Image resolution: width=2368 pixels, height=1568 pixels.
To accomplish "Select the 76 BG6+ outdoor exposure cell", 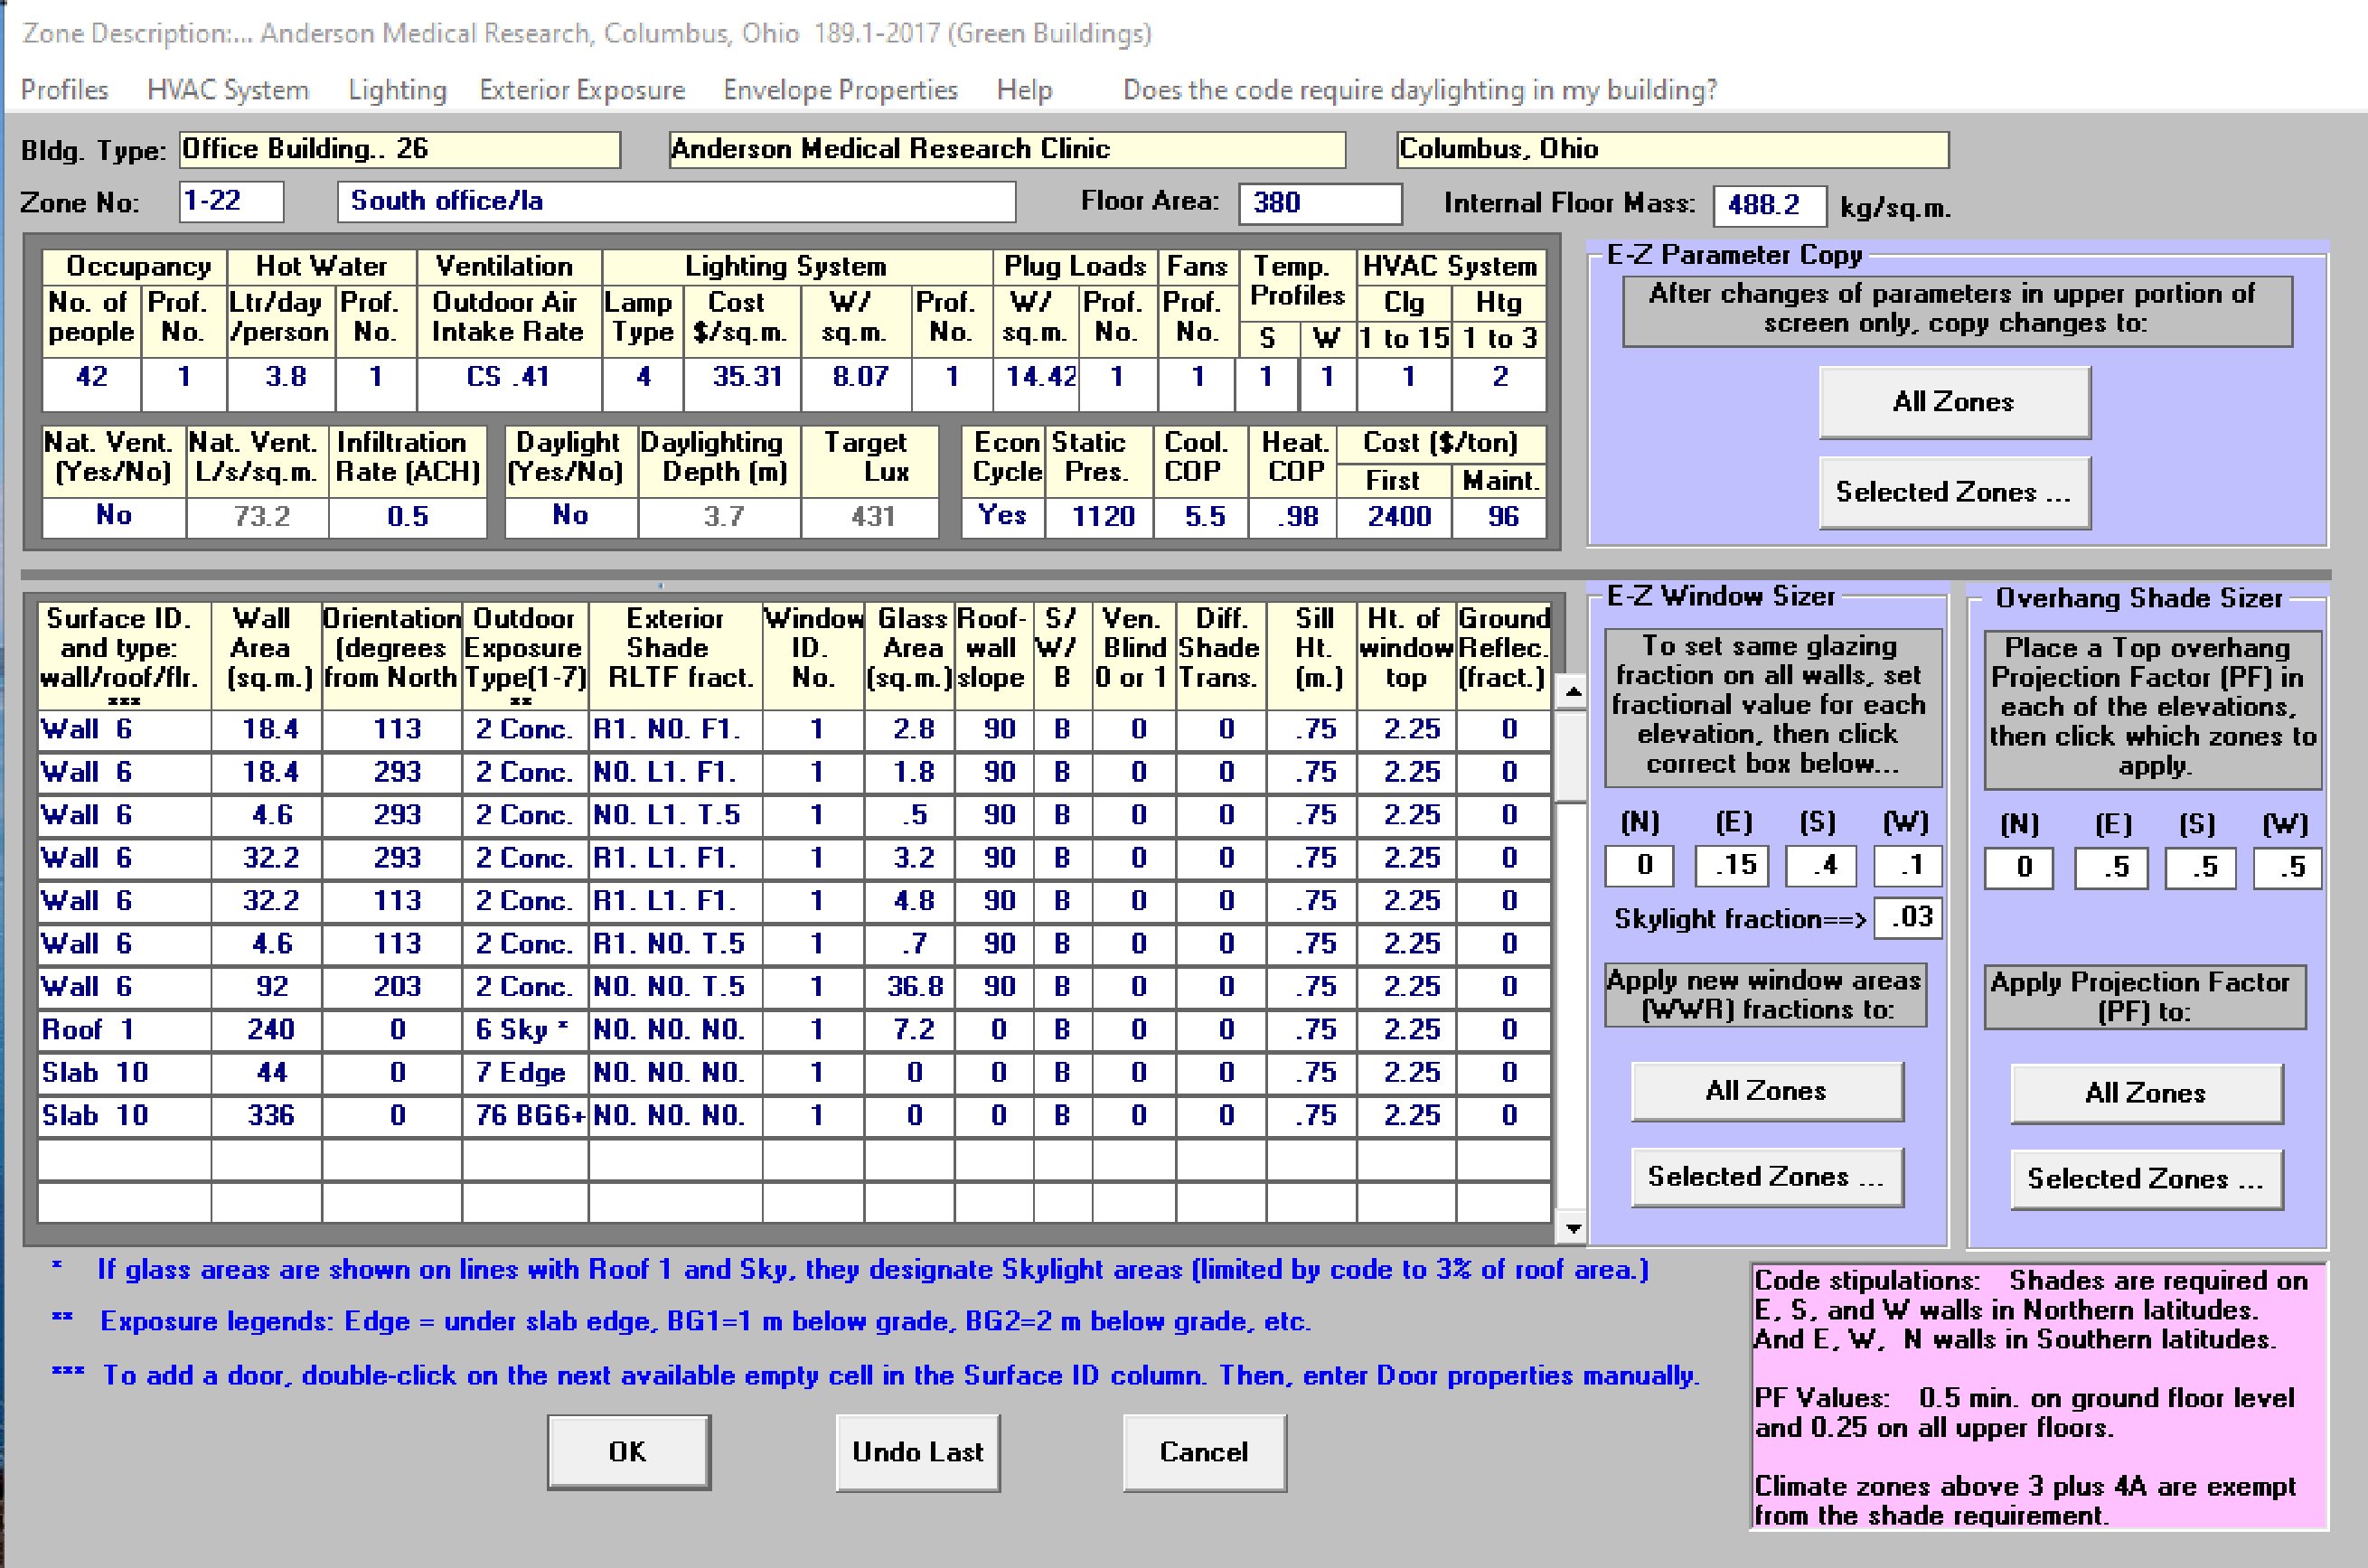I will point(525,1116).
